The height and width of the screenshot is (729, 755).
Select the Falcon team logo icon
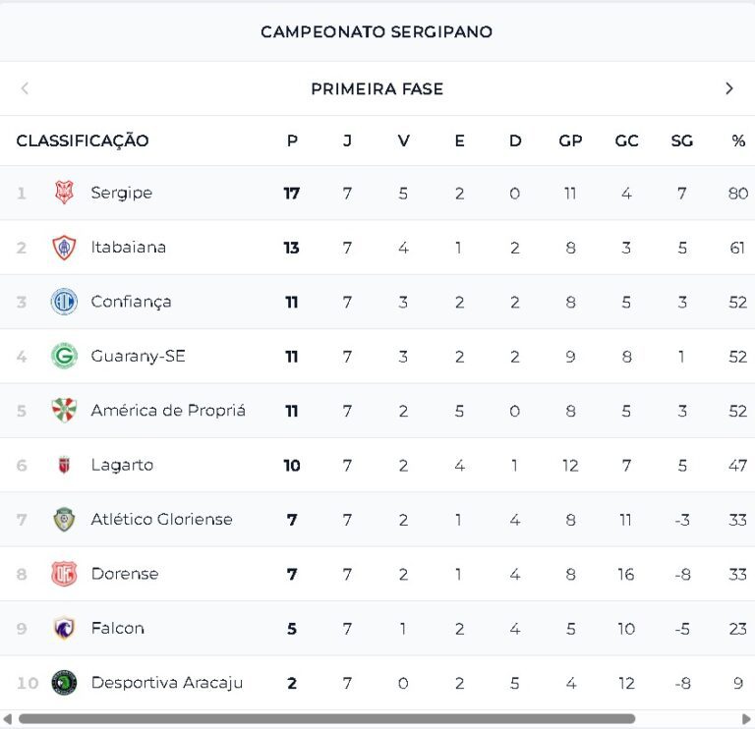tap(64, 629)
